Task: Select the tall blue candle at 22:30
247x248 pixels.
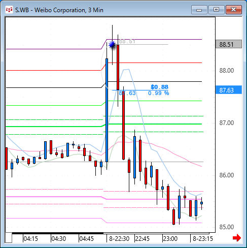Action: click(107, 110)
